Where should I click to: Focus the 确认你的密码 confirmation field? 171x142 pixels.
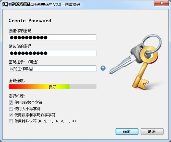point(53,53)
